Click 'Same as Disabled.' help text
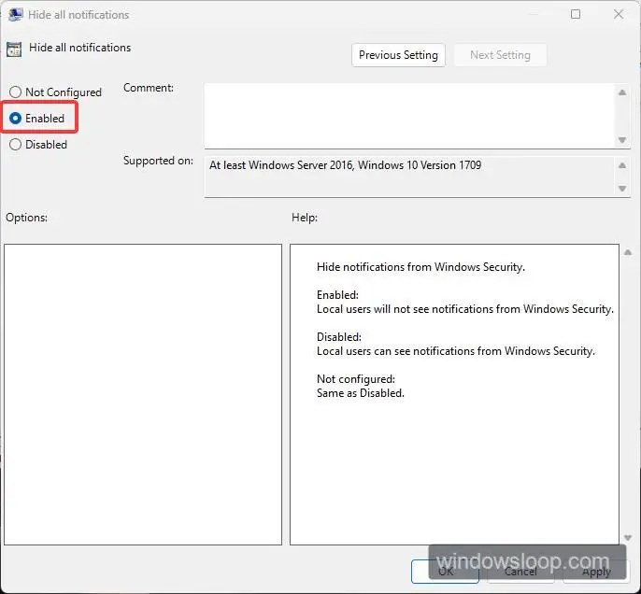The height and width of the screenshot is (594, 641). tap(360, 393)
